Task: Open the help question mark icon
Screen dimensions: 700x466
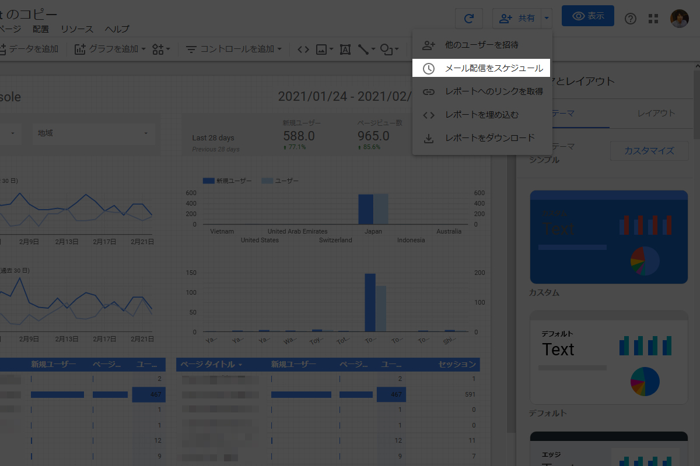Action: coord(630,19)
